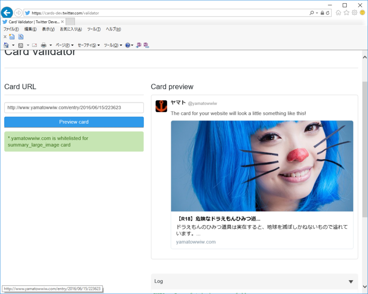Click the vertical scrollbar thumb
Screen dimensions: 368x294
pos(364,150)
